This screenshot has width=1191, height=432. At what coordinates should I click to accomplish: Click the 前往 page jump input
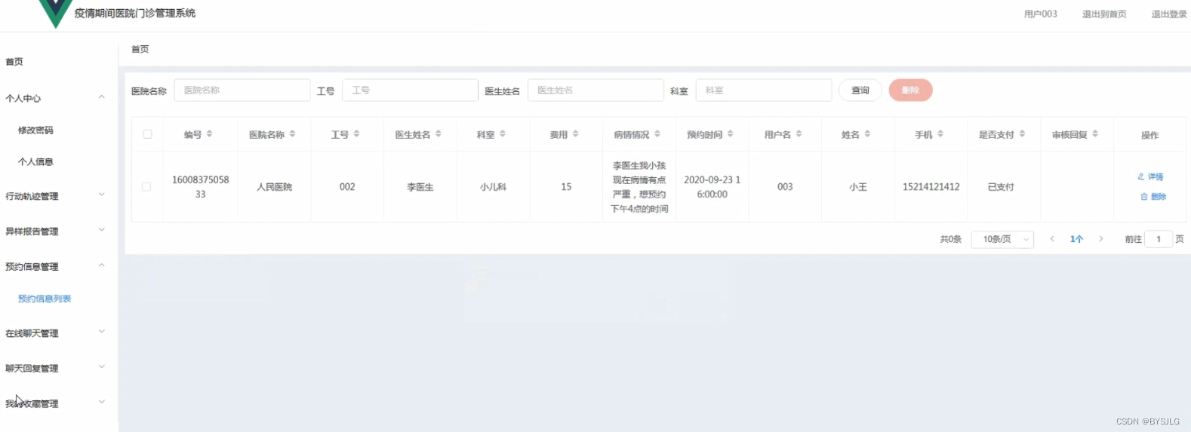[x=1159, y=239]
